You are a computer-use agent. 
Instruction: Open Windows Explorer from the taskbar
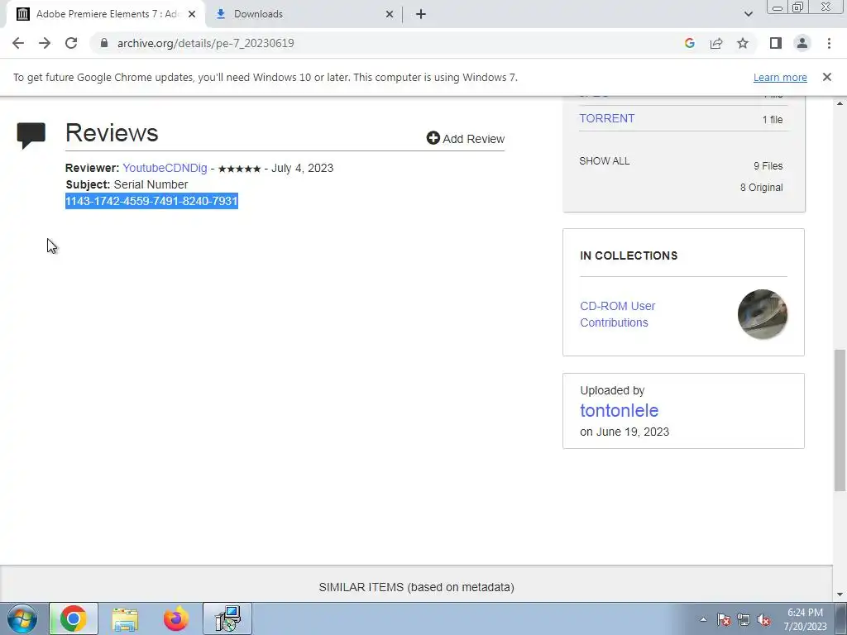pyautogui.click(x=126, y=618)
